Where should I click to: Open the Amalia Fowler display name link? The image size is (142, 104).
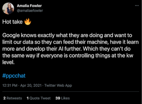pos(29,6)
